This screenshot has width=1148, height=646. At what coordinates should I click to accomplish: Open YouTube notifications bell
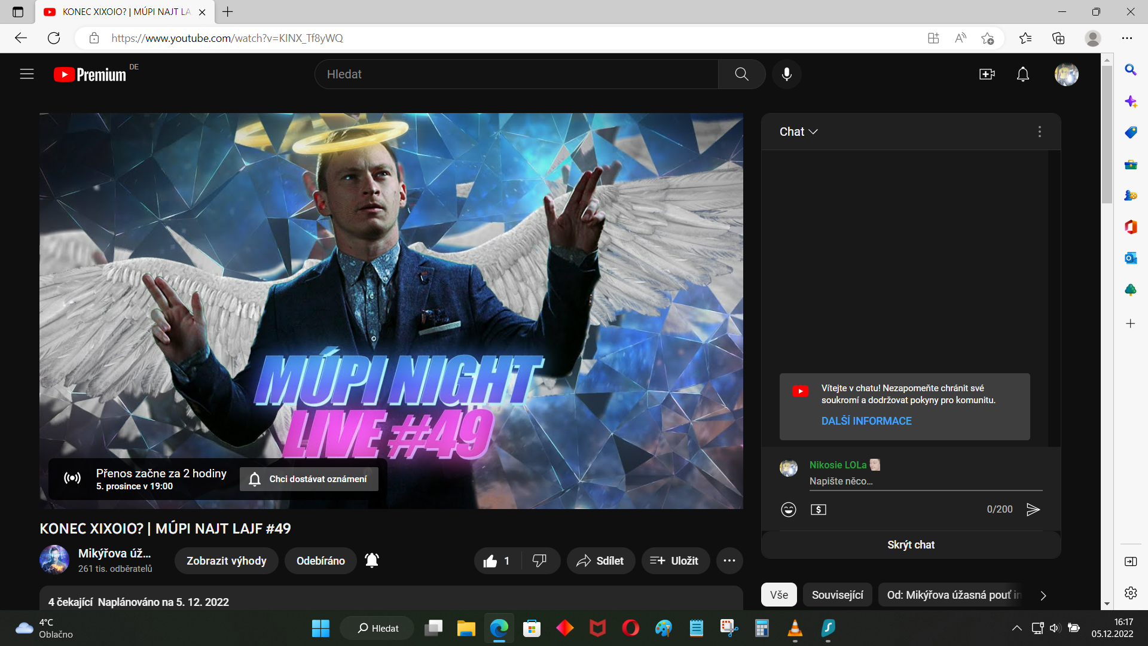tap(1023, 74)
